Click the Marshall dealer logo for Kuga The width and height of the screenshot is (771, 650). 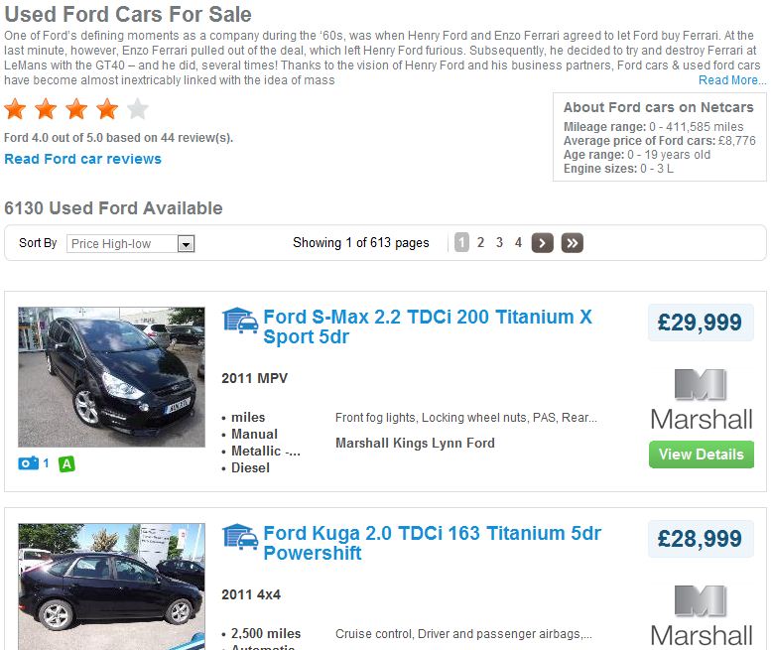point(701,615)
